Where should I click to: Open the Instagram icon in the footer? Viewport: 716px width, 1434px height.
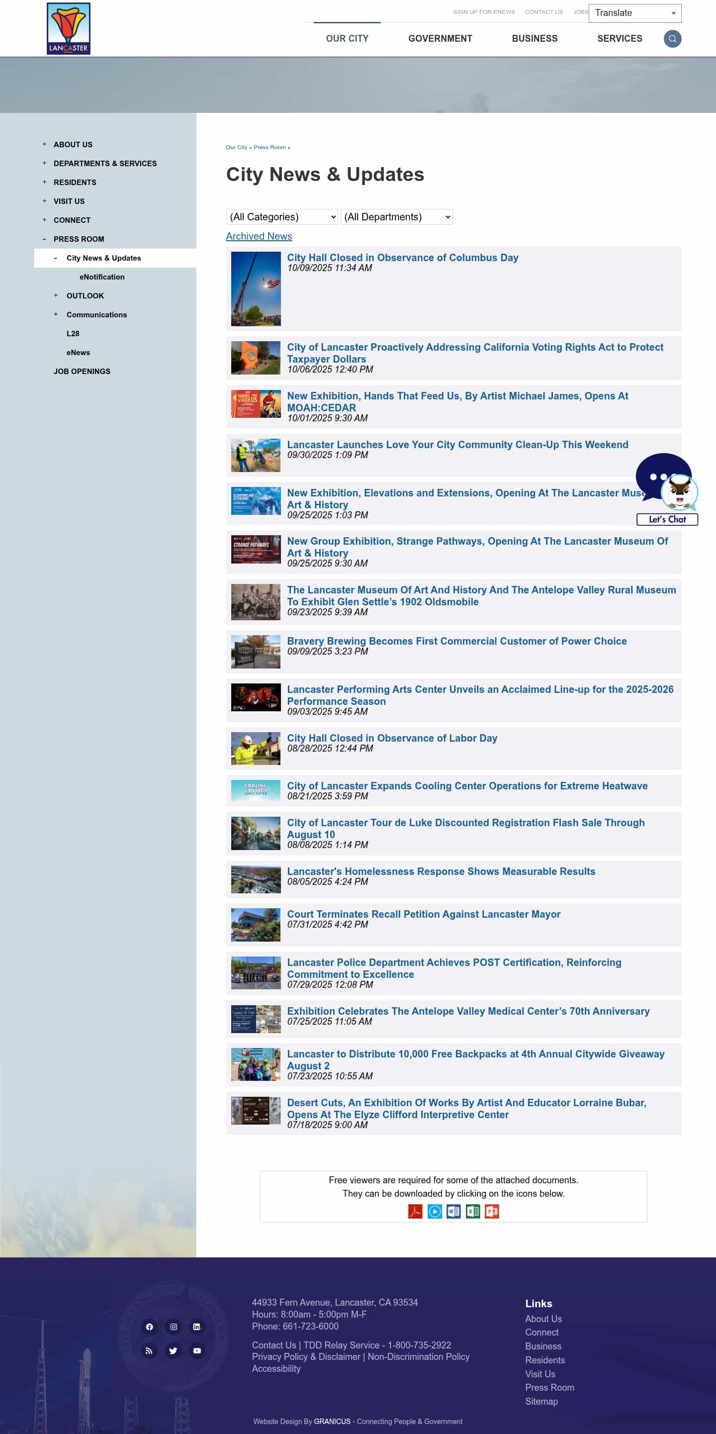click(x=174, y=1327)
